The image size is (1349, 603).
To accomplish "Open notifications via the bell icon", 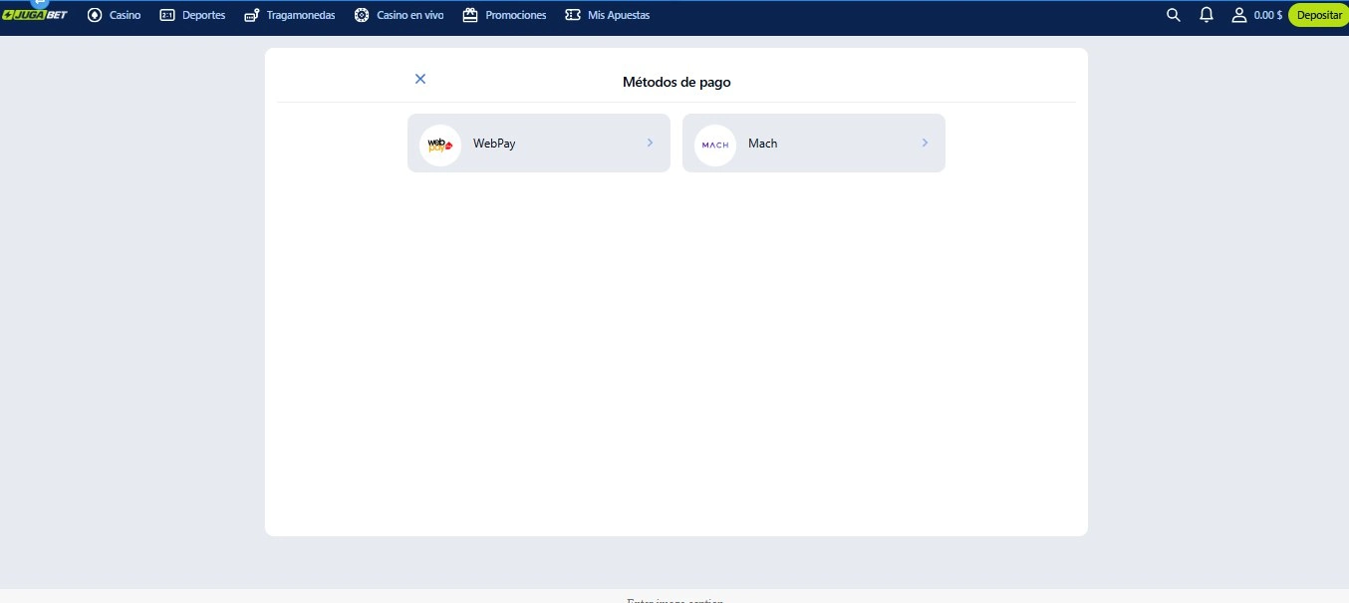I will [1207, 15].
